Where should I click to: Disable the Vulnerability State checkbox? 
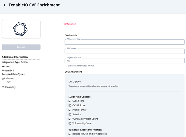click(x=70, y=124)
